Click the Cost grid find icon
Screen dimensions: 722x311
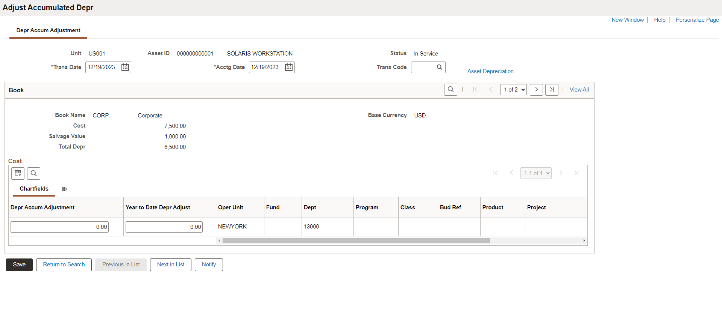point(34,173)
